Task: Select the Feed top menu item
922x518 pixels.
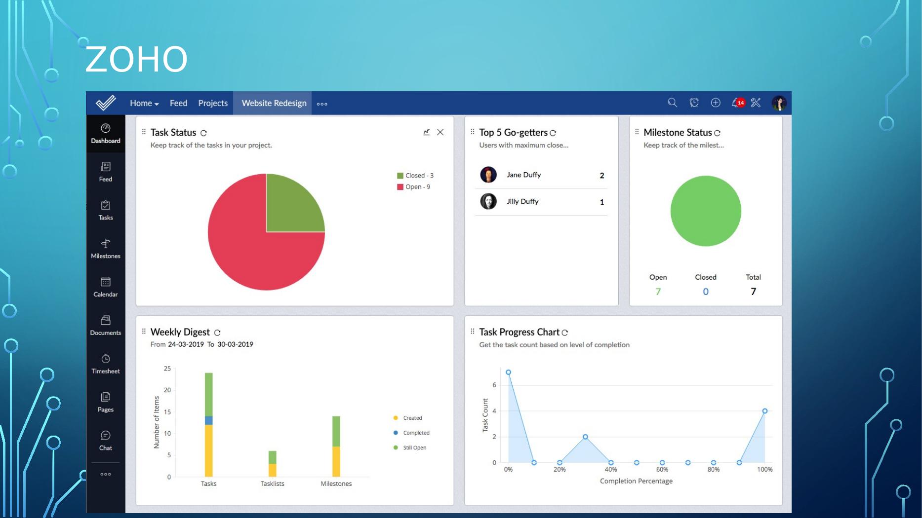Action: coord(178,103)
